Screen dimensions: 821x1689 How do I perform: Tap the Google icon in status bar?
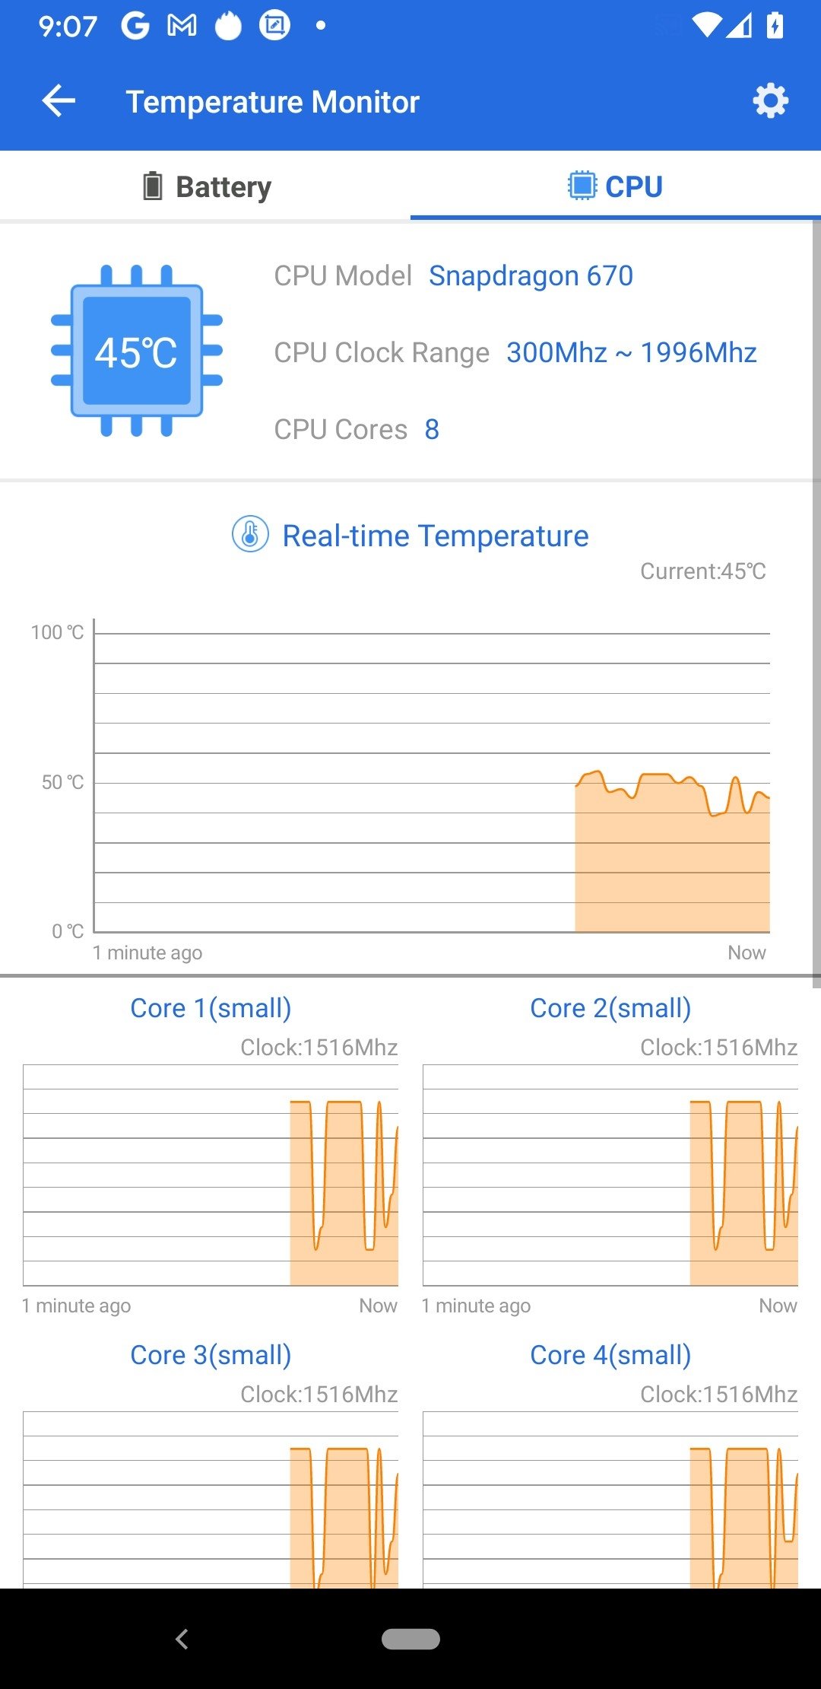tap(135, 26)
